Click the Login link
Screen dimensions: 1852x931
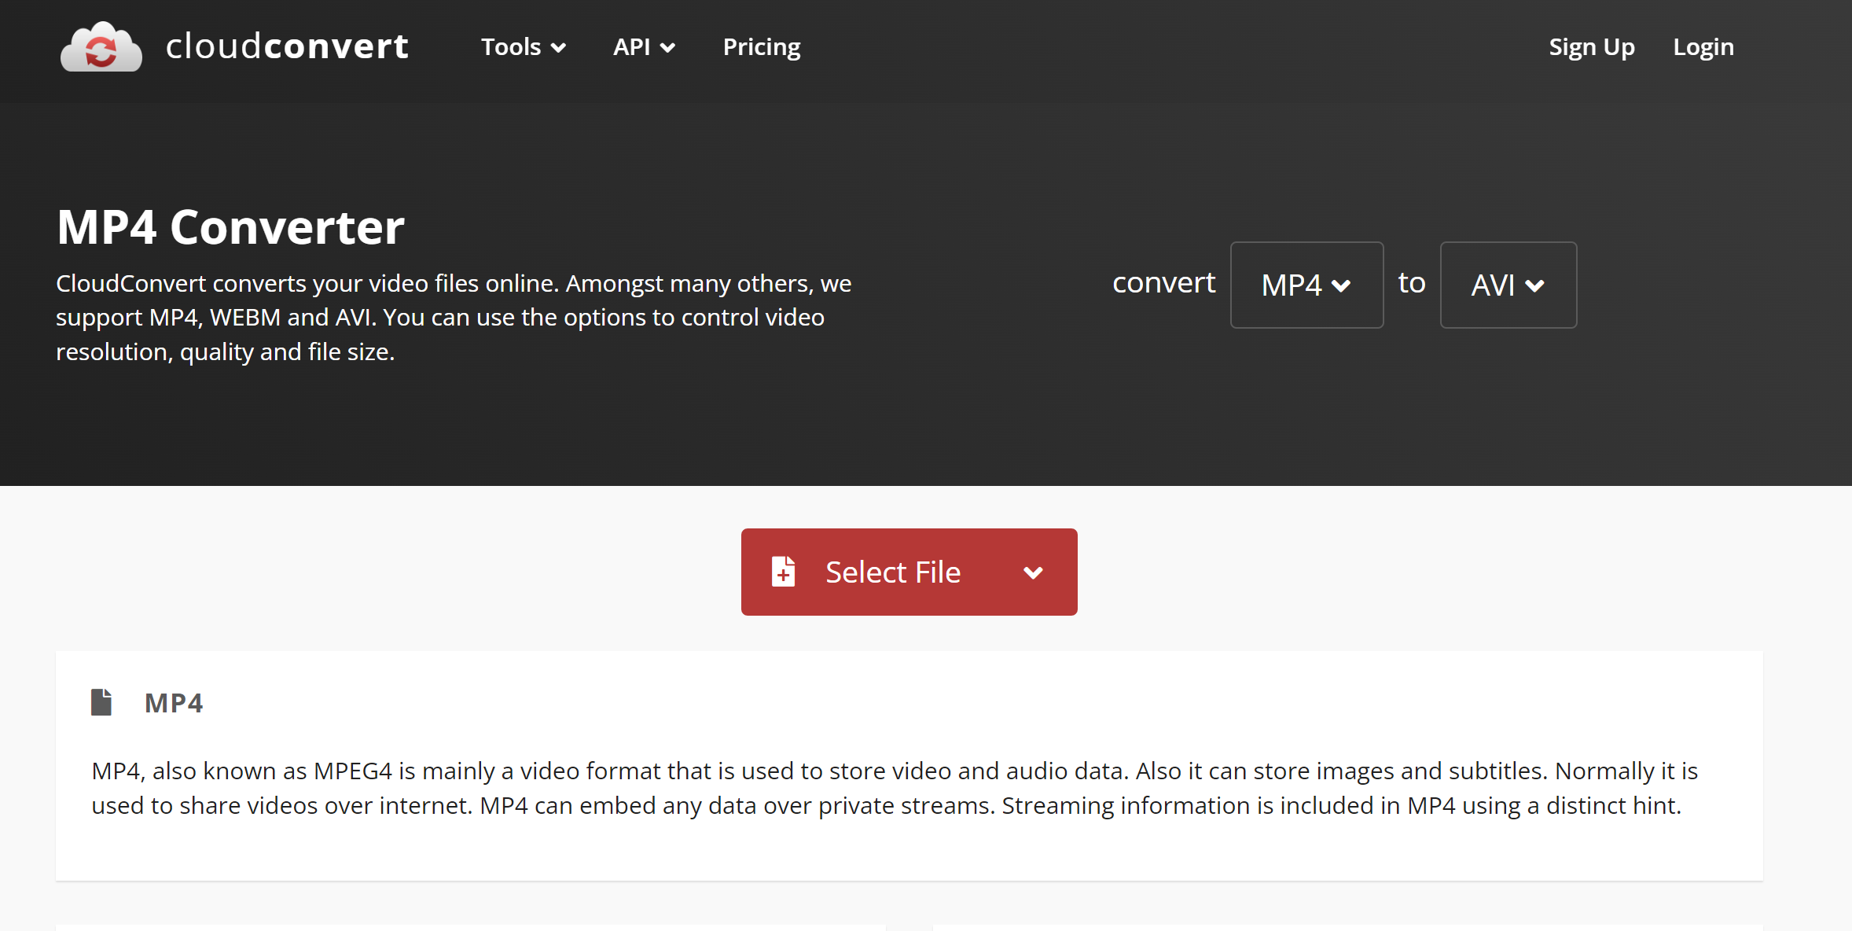1703,47
